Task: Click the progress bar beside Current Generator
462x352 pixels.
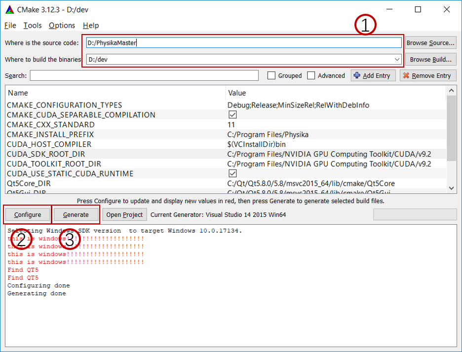Action: 415,214
